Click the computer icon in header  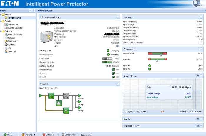click(x=197, y=4)
